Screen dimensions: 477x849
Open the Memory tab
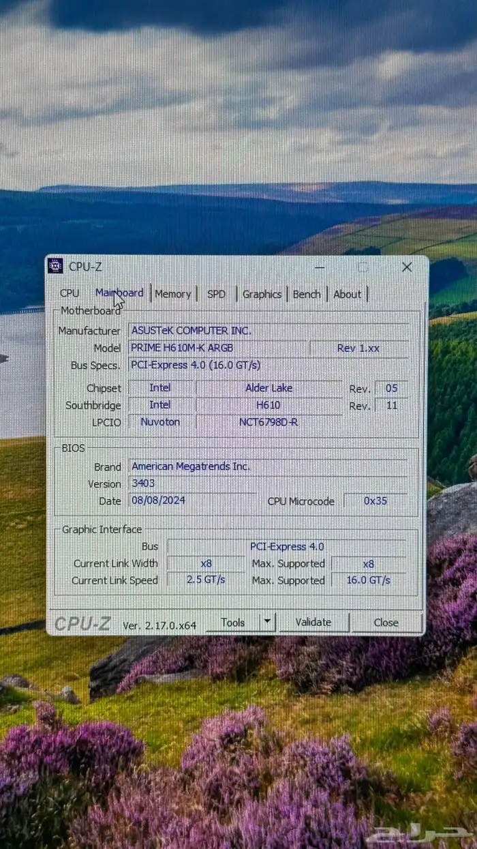172,294
